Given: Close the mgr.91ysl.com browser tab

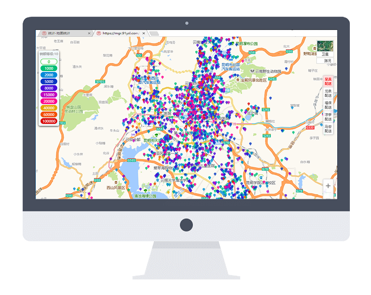Looking at the screenshot, I should pos(143,33).
